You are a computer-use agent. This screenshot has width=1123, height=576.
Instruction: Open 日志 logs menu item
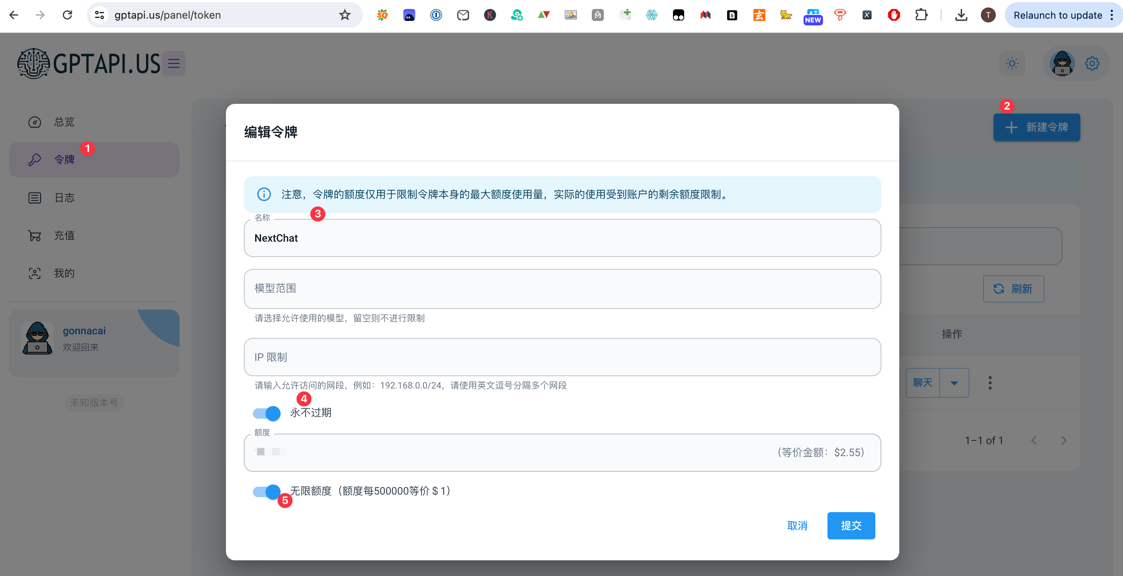coord(94,198)
